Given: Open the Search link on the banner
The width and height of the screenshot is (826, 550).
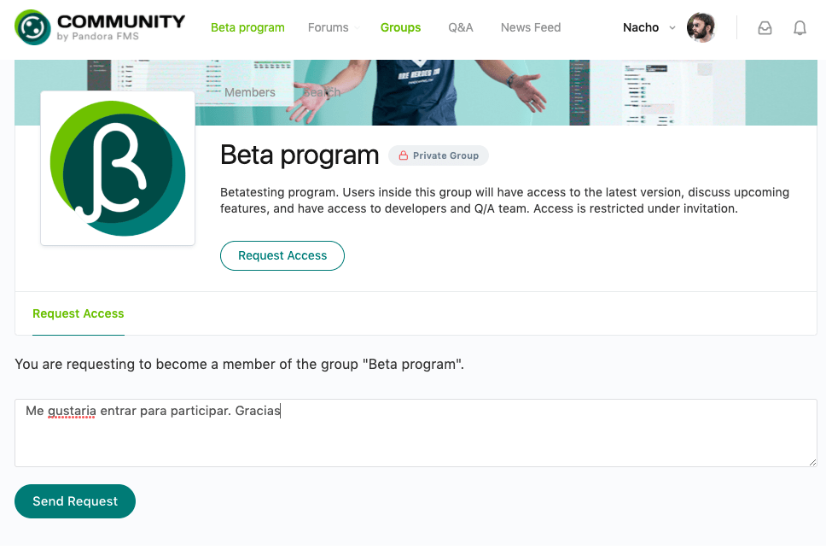Looking at the screenshot, I should (x=322, y=92).
